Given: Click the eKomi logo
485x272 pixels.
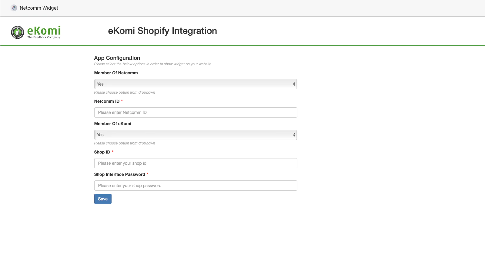Looking at the screenshot, I should pyautogui.click(x=36, y=32).
